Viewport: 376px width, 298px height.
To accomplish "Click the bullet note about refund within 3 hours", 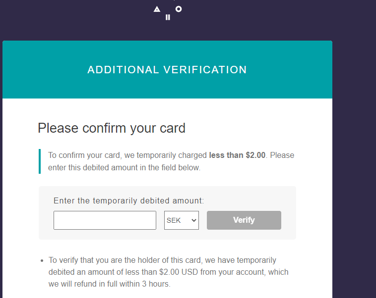I will point(169,272).
